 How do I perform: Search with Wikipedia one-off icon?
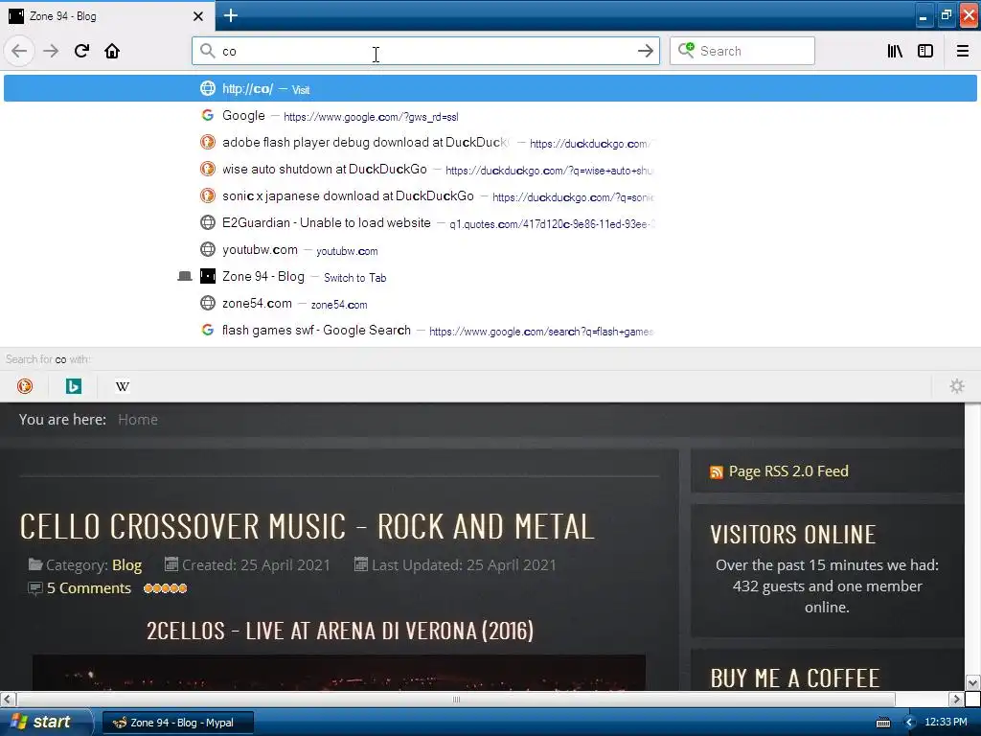coord(123,386)
